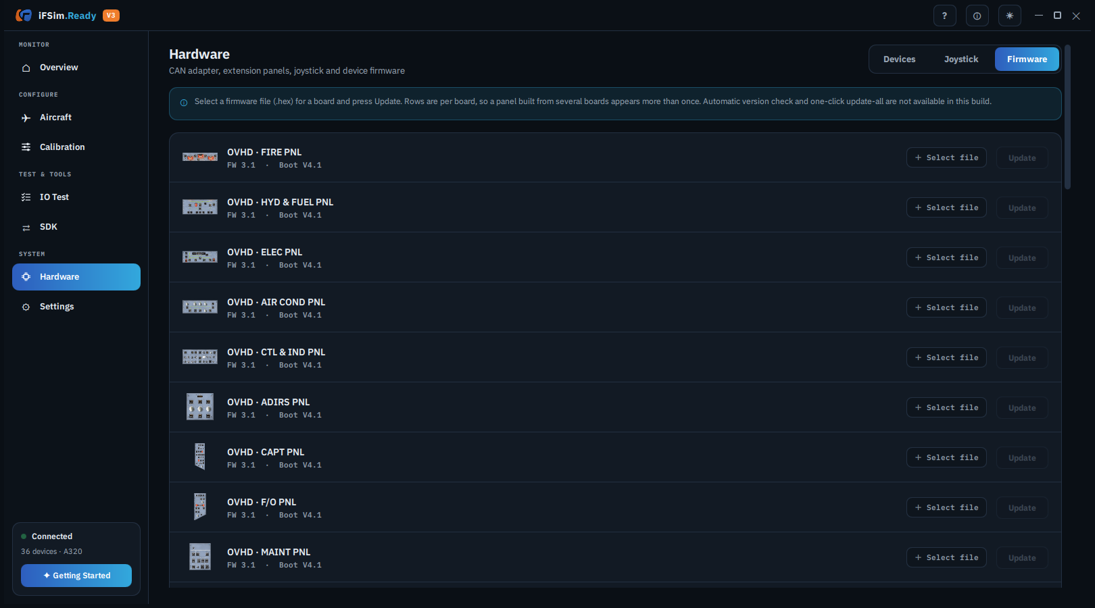Screen dimensions: 1095x608
Task: Select file for OVHD FIRE PNL
Action: tap(946, 157)
